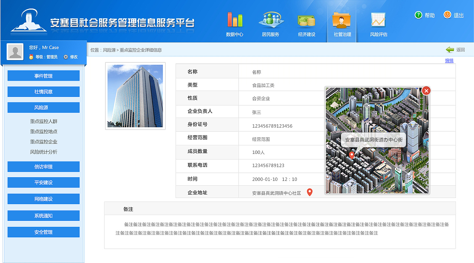The width and height of the screenshot is (474, 263).
Task: Click the map address bubble 安塞县真武洞街道办中心街
Action: pos(374,140)
